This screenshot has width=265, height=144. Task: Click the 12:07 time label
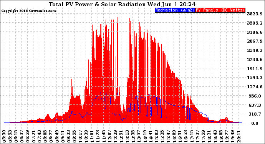pyautogui.click(x=109, y=136)
